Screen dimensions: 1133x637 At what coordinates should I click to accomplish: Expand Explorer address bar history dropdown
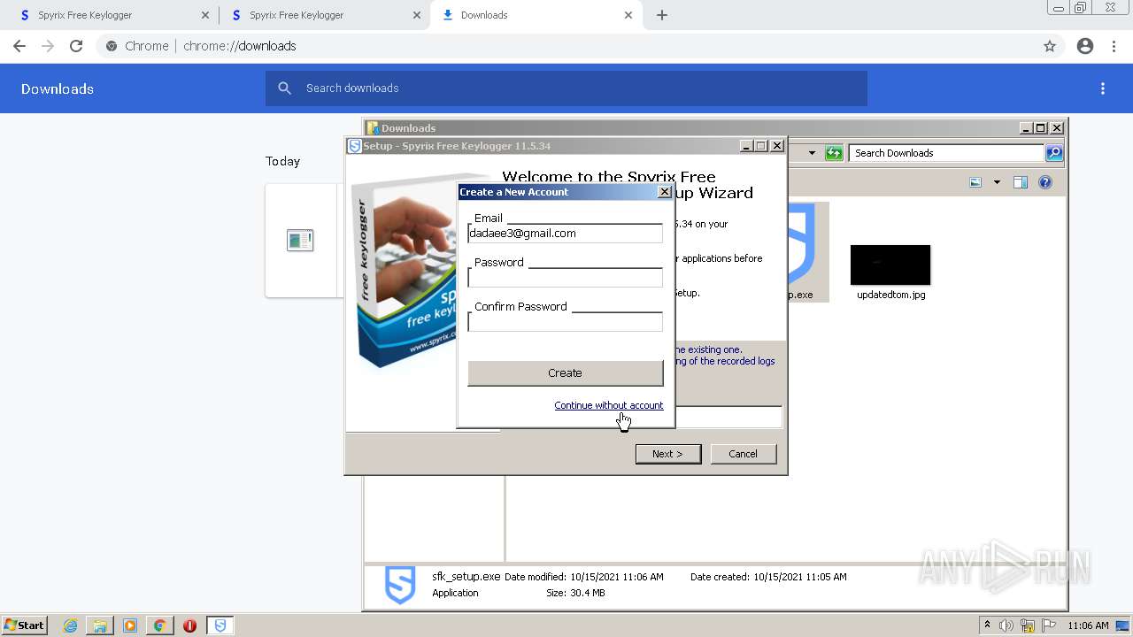(812, 153)
